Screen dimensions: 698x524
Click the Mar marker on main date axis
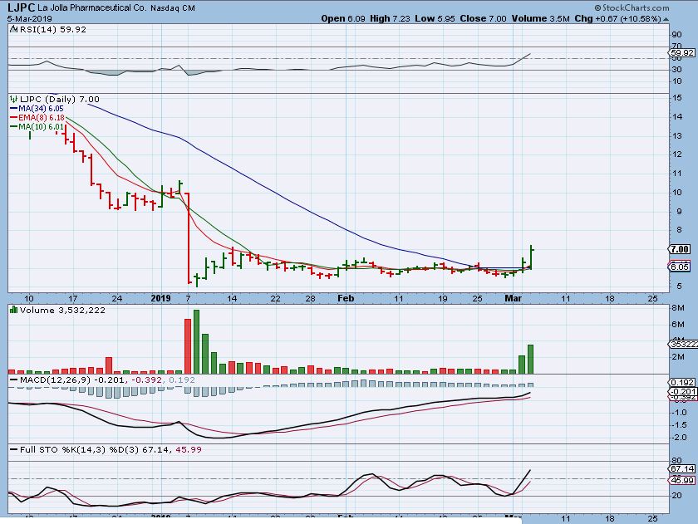click(514, 298)
